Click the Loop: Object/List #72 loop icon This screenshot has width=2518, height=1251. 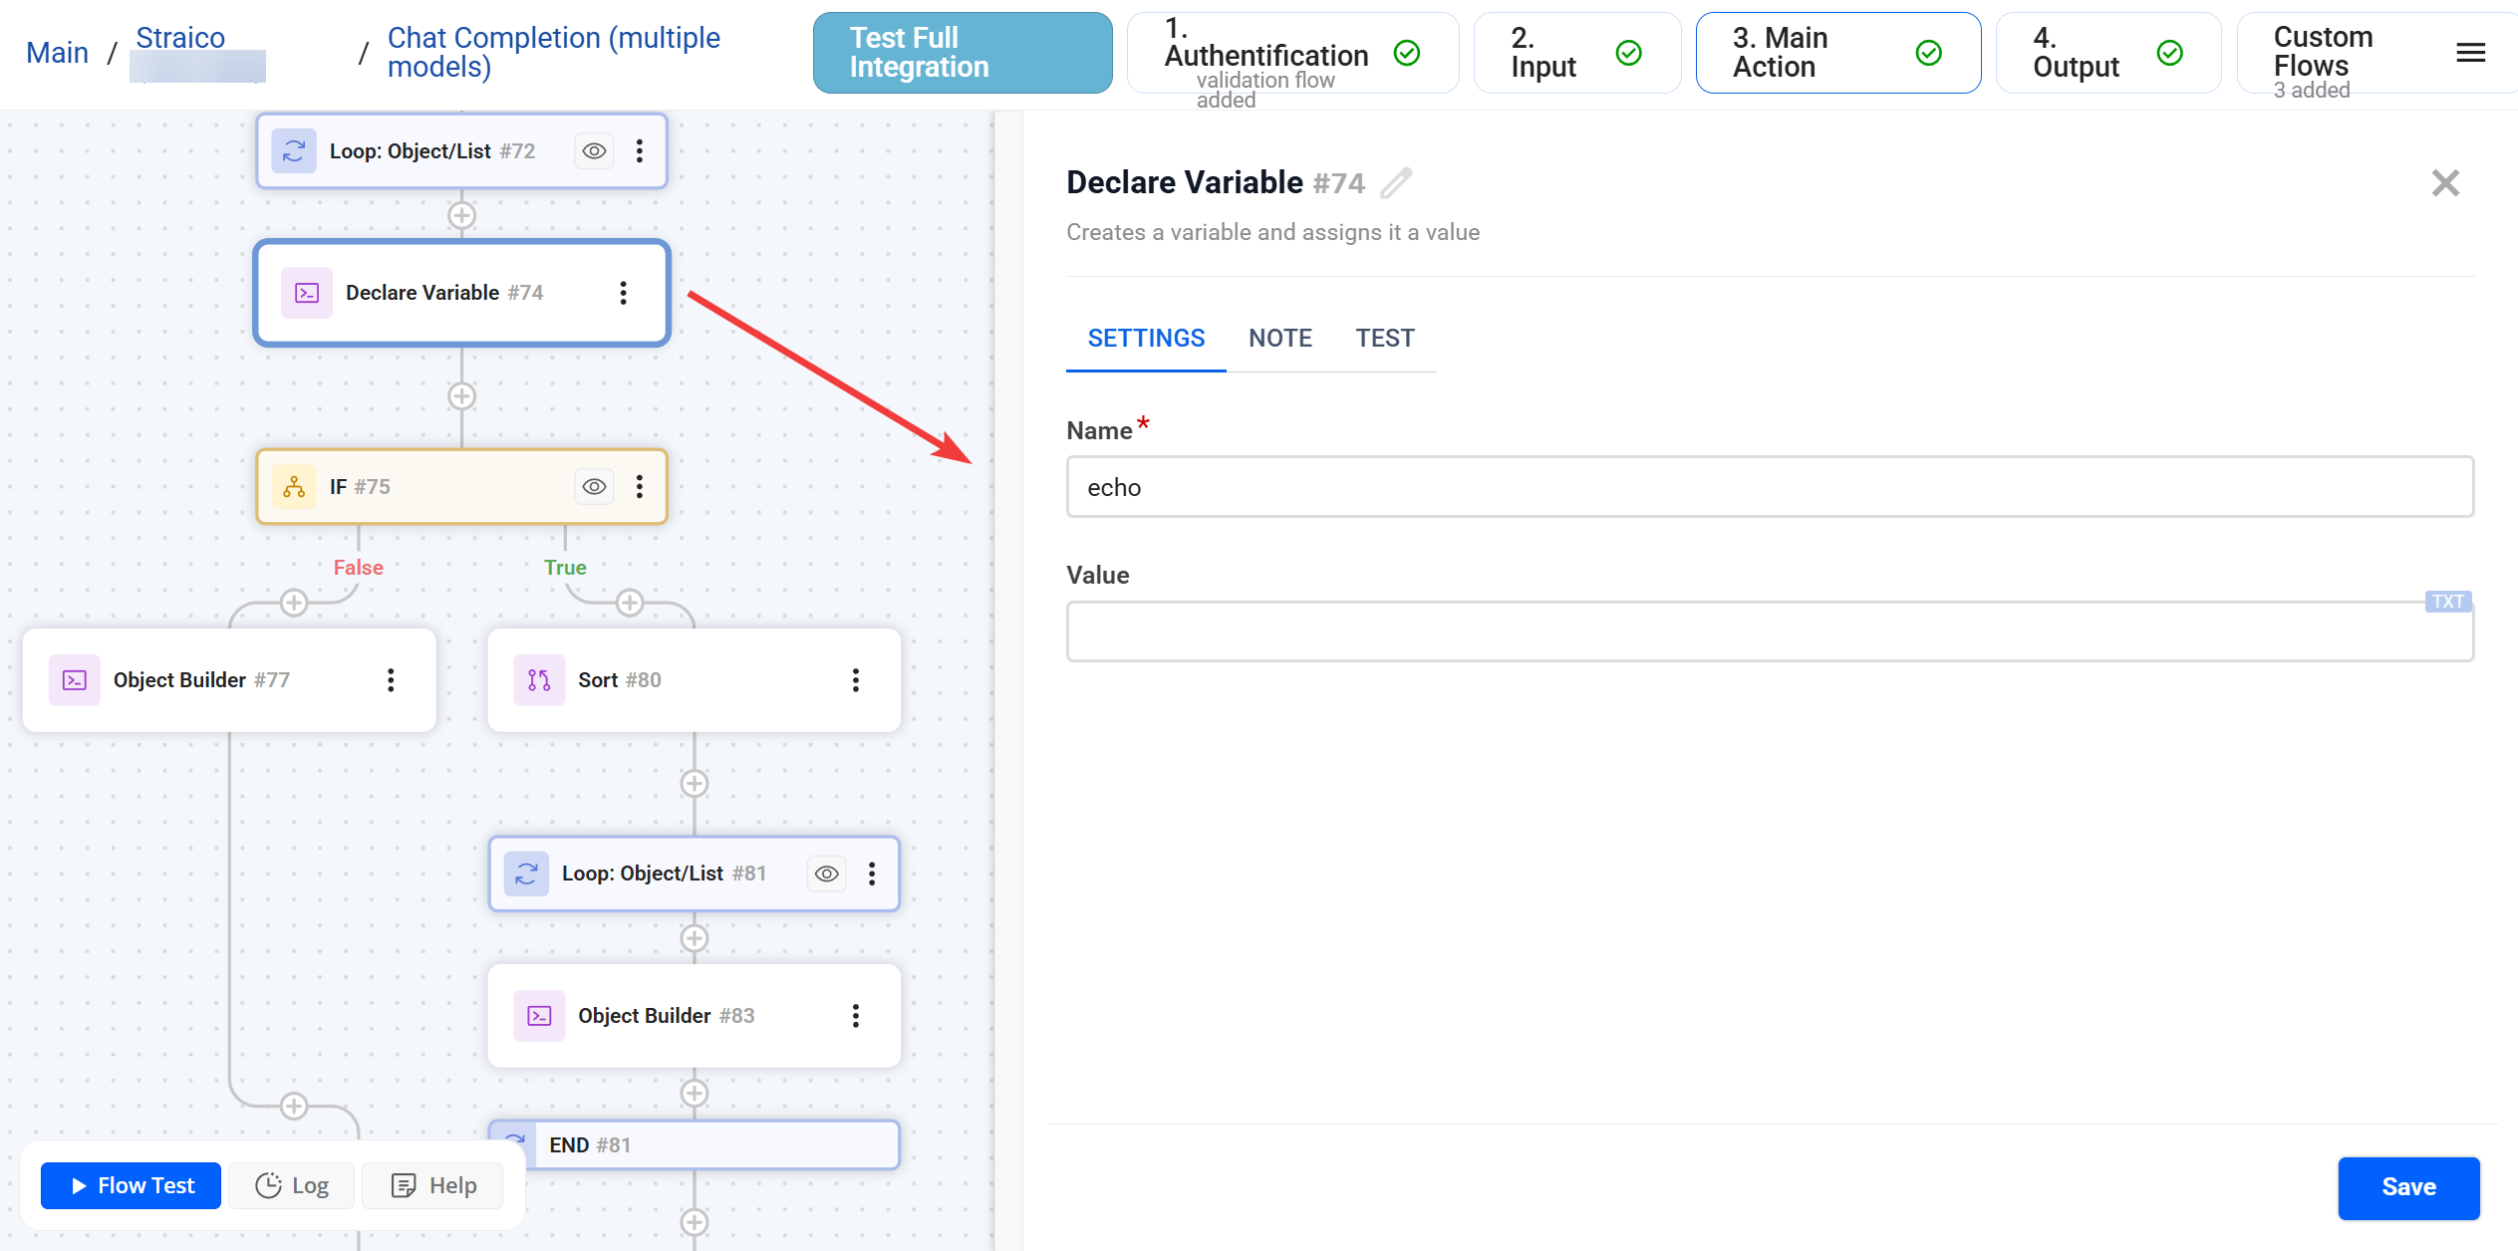pos(294,151)
